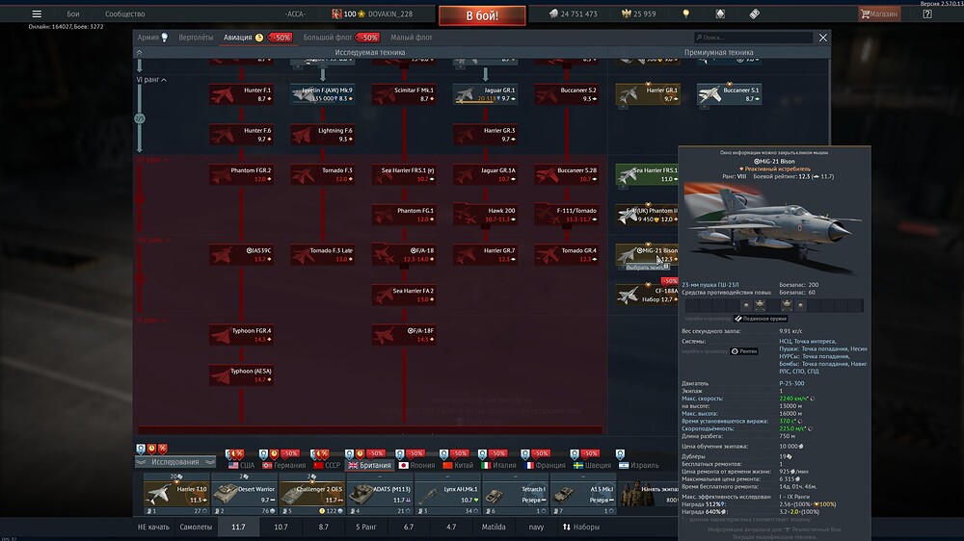The width and height of the screenshot is (964, 541).
Task: Choose the 11.7 preset tab
Action: 238,527
